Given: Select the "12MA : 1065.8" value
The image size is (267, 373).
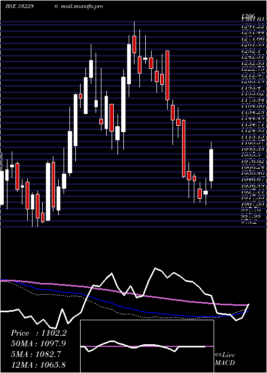Looking at the screenshot, I should coord(38,364).
